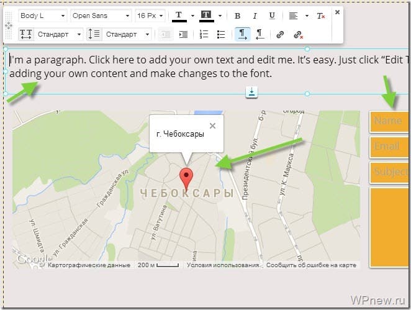Open the Open Sans font dropdown
The height and width of the screenshot is (310, 411).
click(x=101, y=16)
